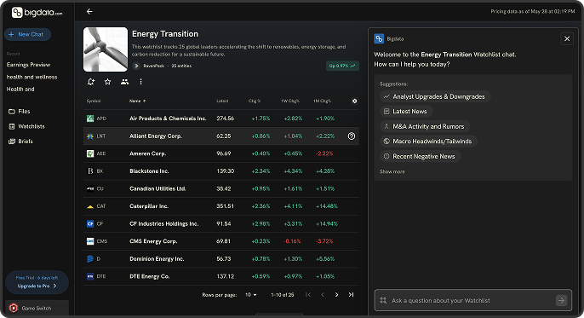Sort by the Latest column header
584x318 pixels.
(x=222, y=101)
